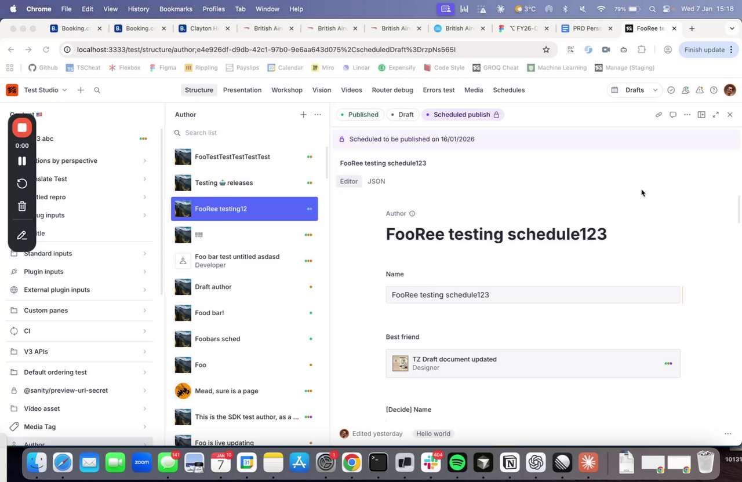Open the Author list three-dot menu
The width and height of the screenshot is (742, 482).
coord(318,115)
